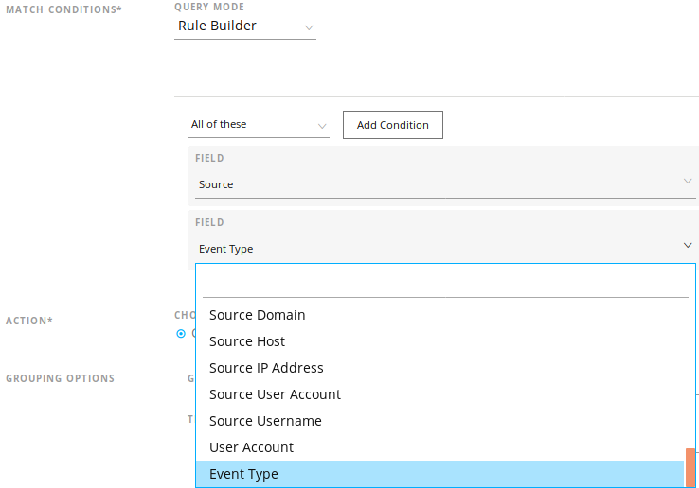Open the Query Mode dropdown arrow
The width and height of the screenshot is (699, 488).
click(308, 27)
